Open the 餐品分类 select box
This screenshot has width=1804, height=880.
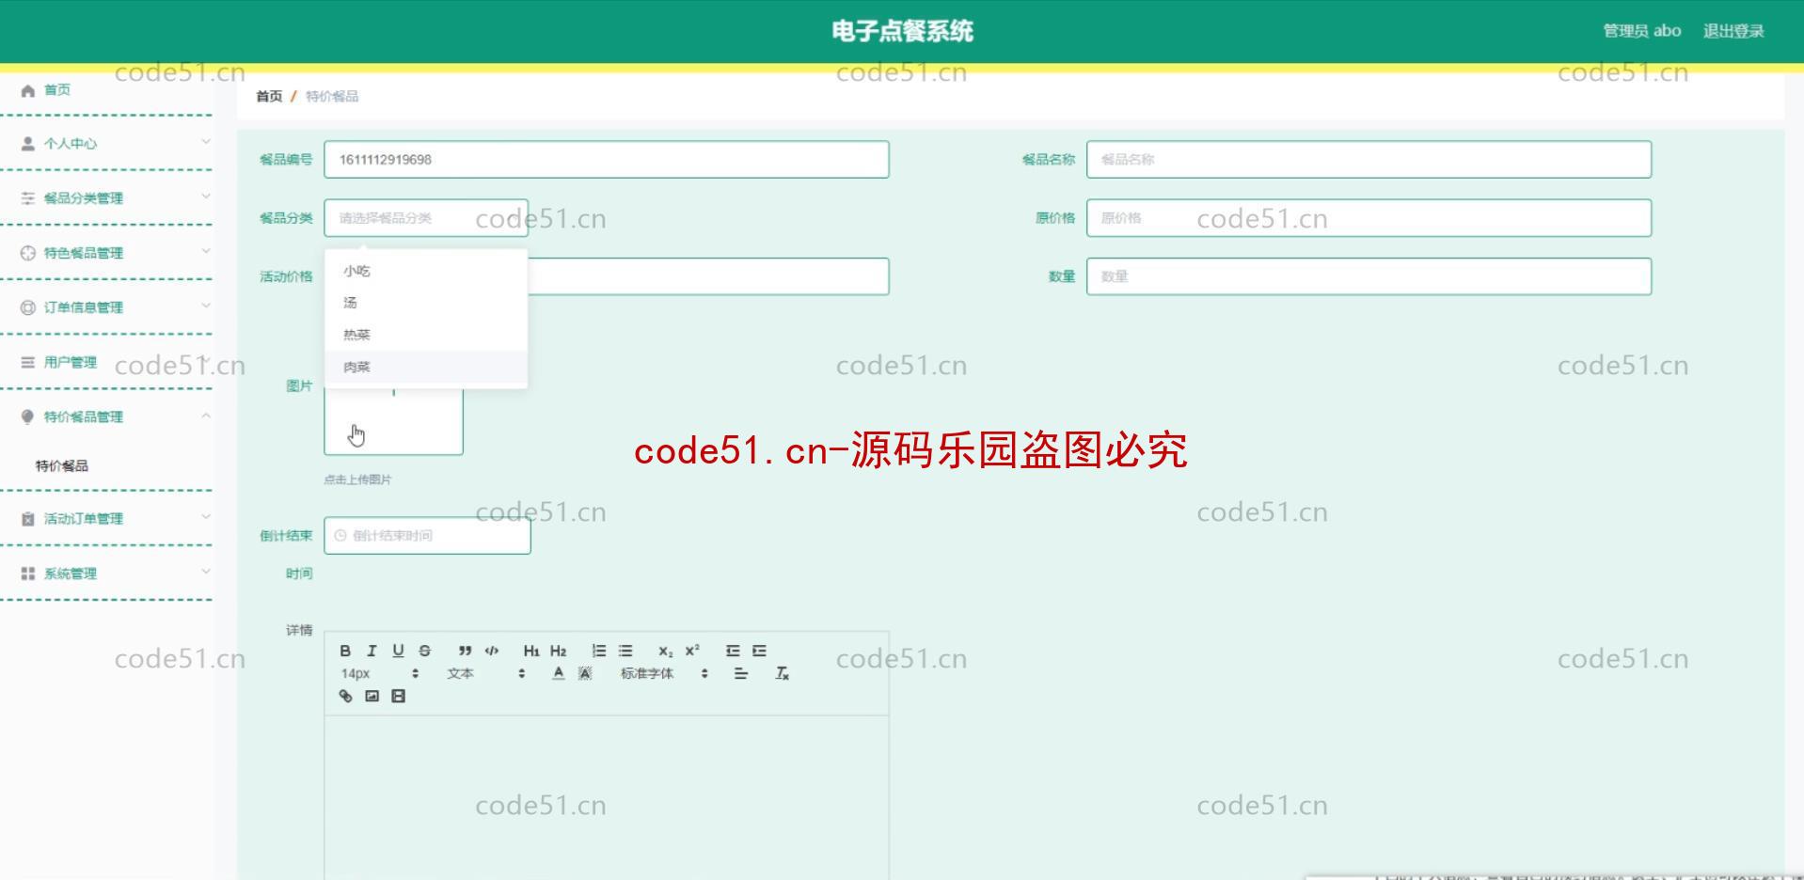pos(426,218)
